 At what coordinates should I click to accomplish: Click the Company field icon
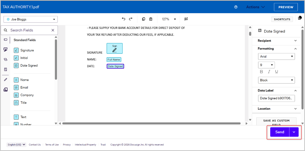click(16, 95)
